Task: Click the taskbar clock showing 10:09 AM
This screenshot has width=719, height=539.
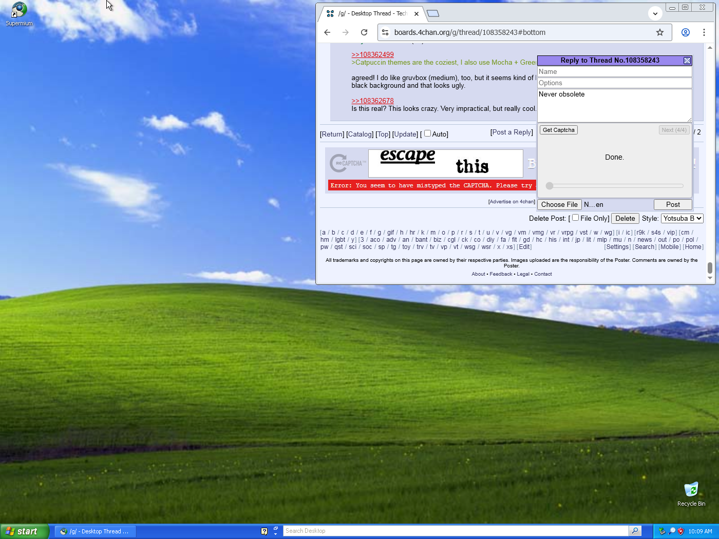Action: [x=700, y=531]
